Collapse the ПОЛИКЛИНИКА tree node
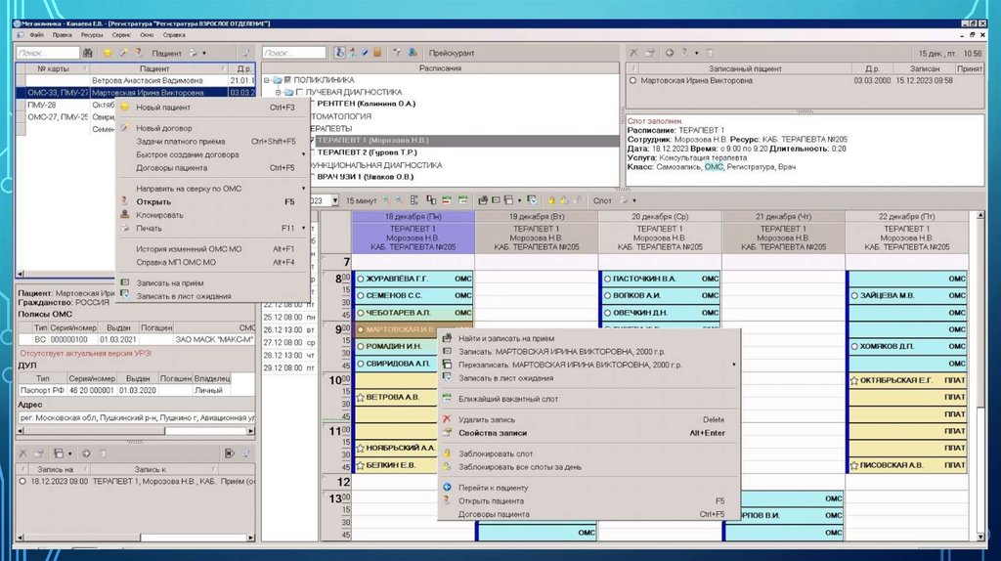This screenshot has height=561, width=1001. point(266,79)
